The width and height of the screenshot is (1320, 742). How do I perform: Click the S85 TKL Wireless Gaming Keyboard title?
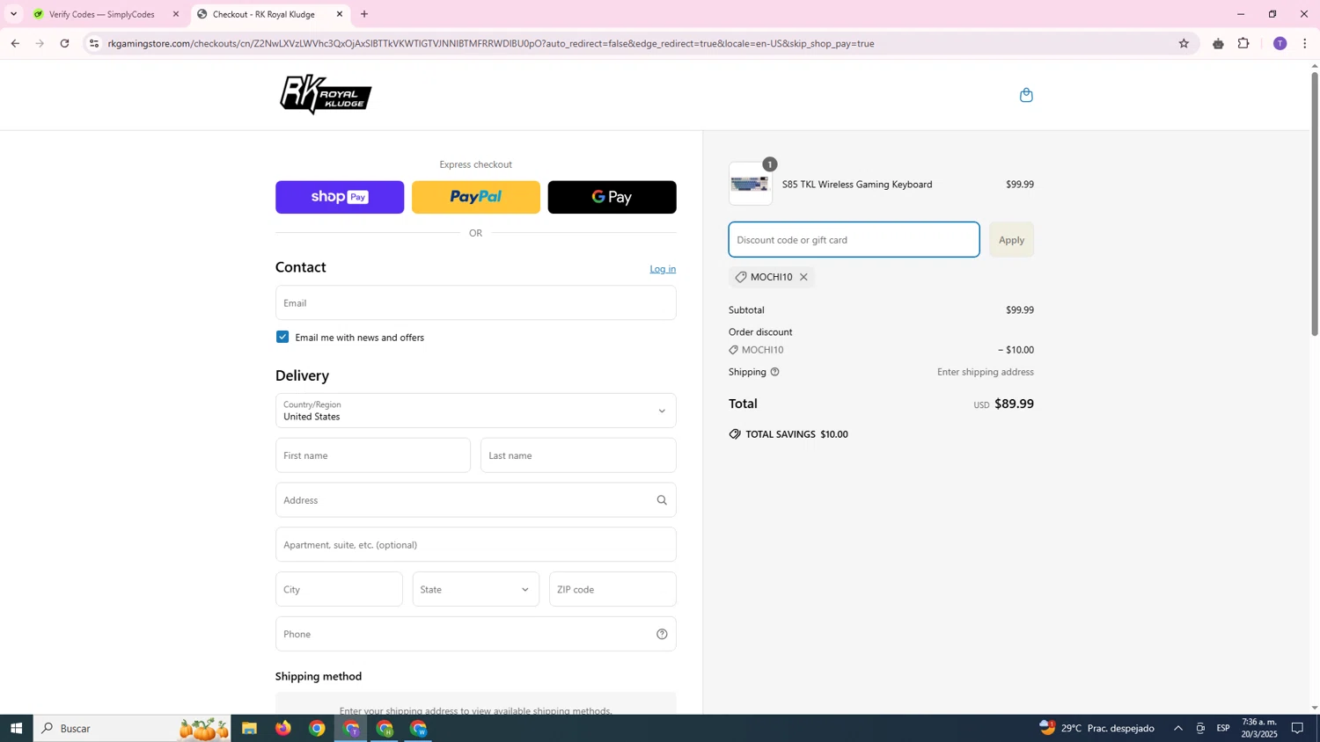857,185
